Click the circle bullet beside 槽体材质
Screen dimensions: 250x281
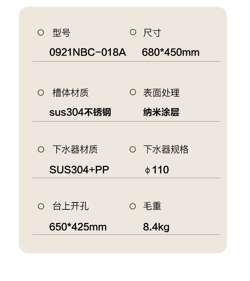coord(41,93)
